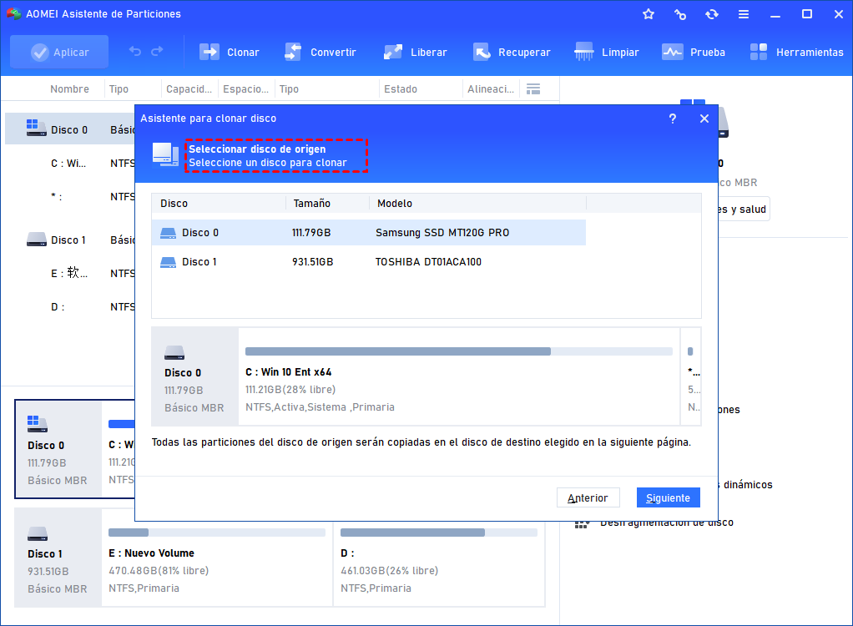The image size is (853, 626).
Task: Click the column settings list icon
Action: point(533,88)
